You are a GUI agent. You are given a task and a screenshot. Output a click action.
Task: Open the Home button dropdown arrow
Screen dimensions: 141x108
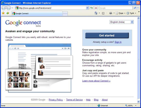click(99, 13)
